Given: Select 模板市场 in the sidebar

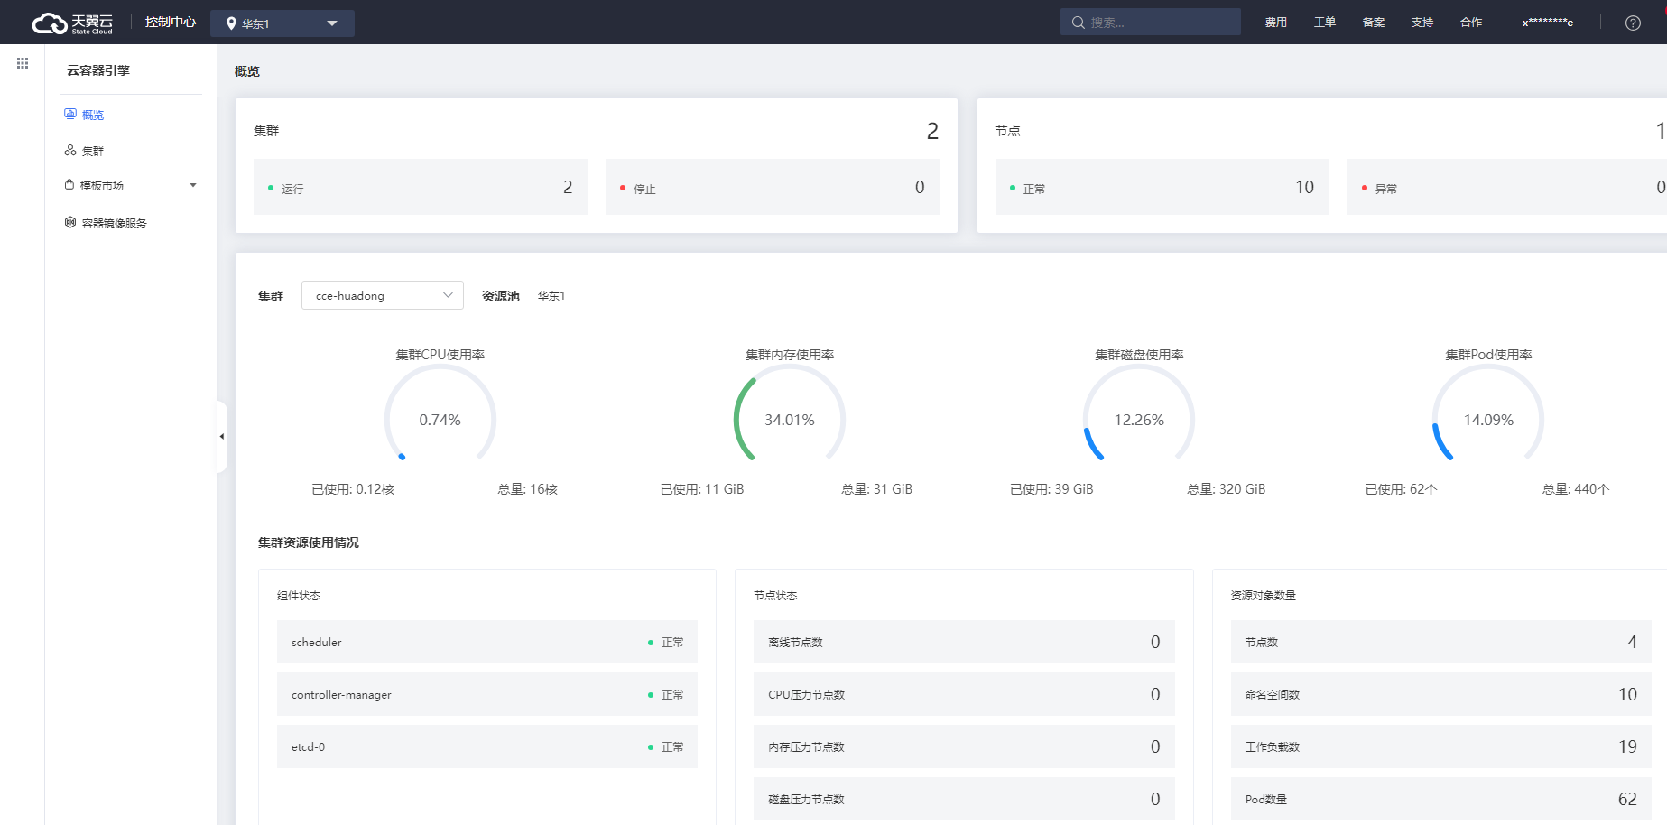Looking at the screenshot, I should (102, 185).
